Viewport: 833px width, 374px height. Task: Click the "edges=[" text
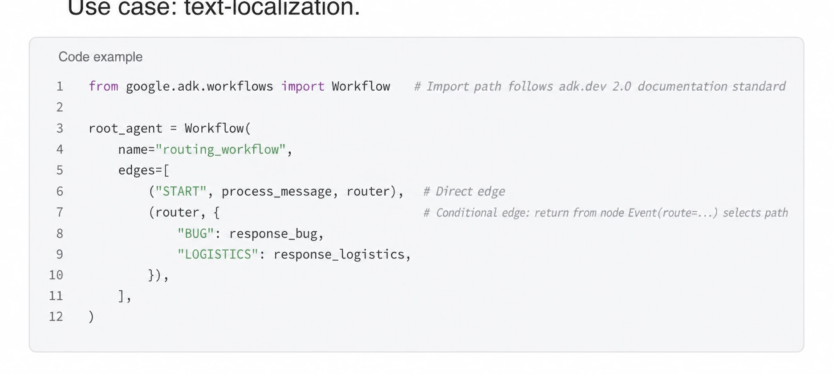click(144, 170)
